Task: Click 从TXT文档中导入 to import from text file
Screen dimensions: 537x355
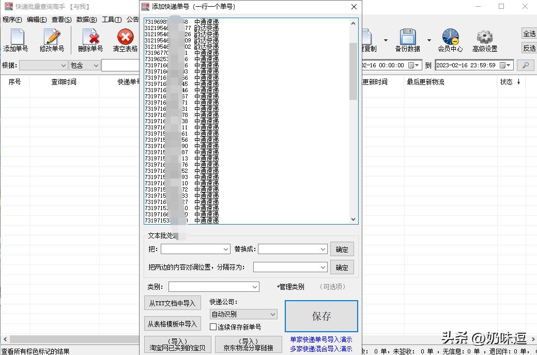Action: point(172,303)
